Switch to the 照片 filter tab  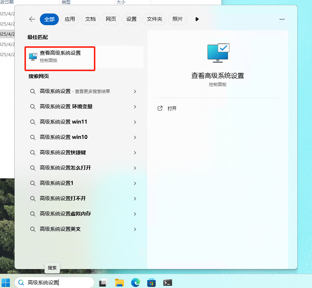(178, 19)
